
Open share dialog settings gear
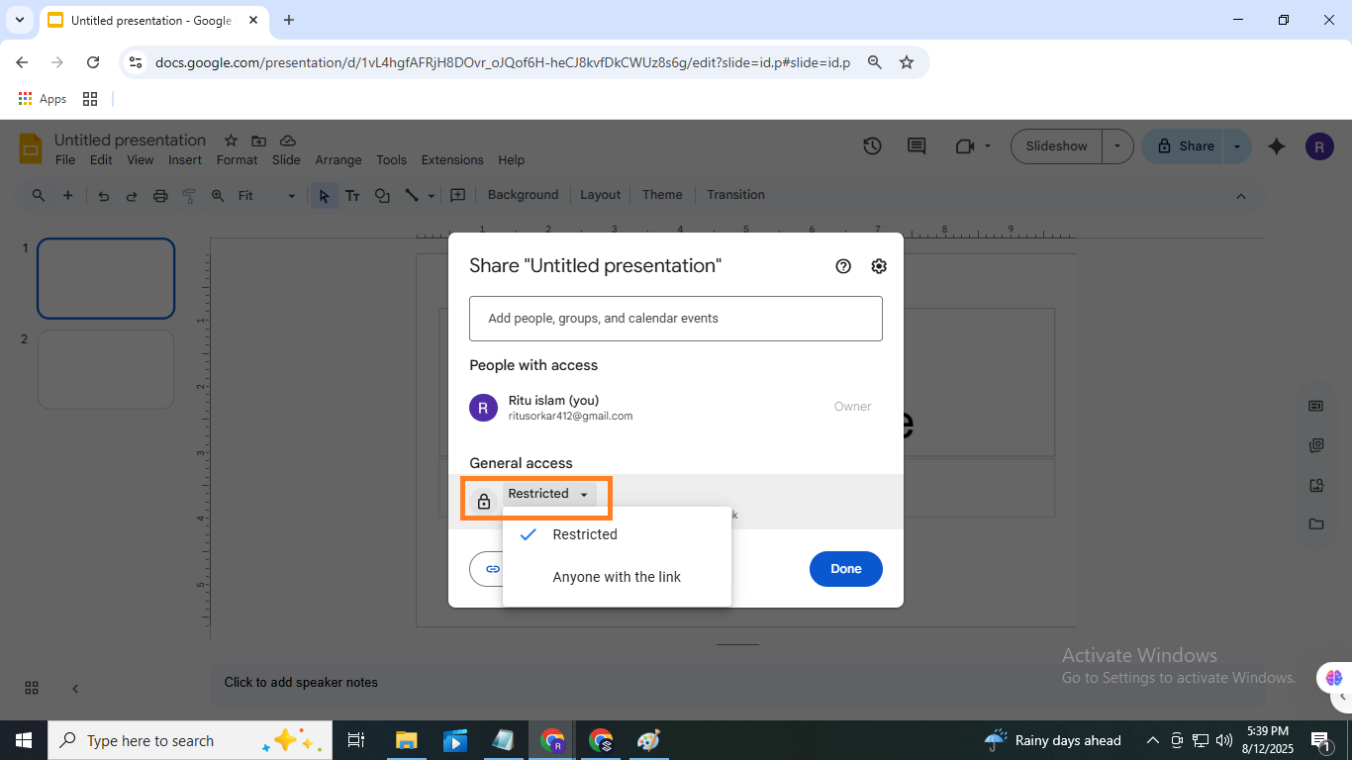pos(879,266)
